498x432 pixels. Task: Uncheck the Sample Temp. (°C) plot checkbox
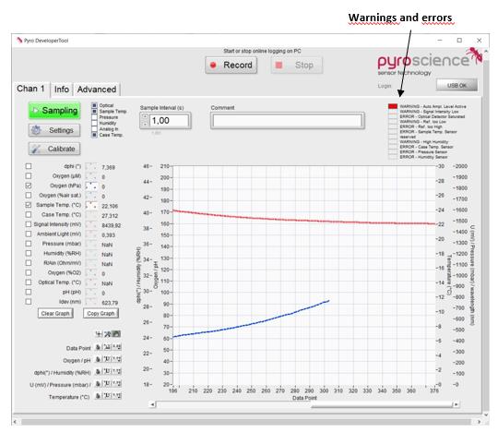(x=29, y=205)
